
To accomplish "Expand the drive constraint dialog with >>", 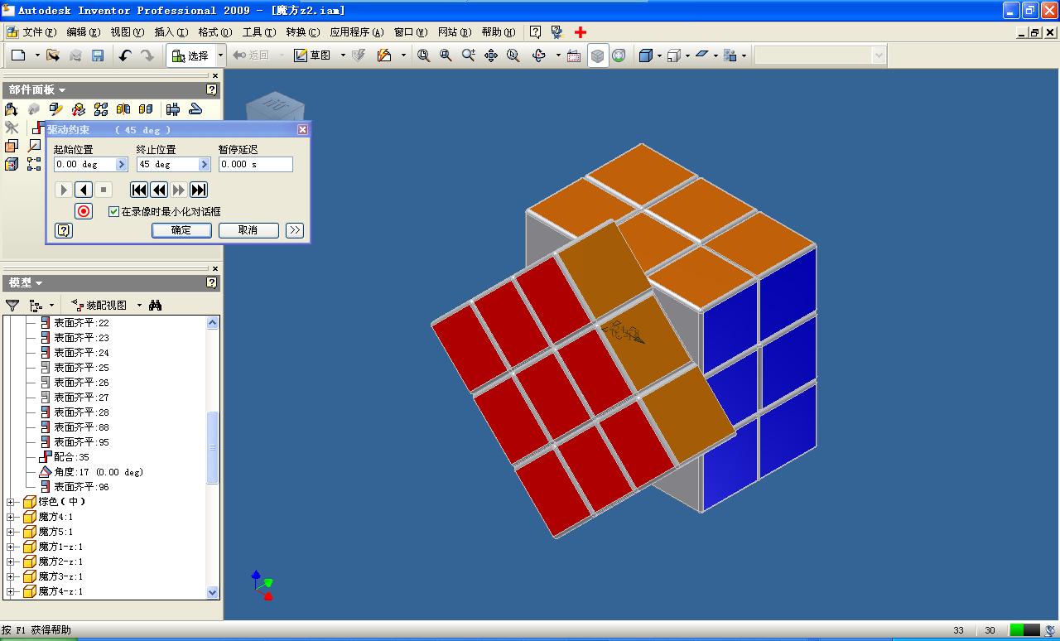I will tap(295, 230).
